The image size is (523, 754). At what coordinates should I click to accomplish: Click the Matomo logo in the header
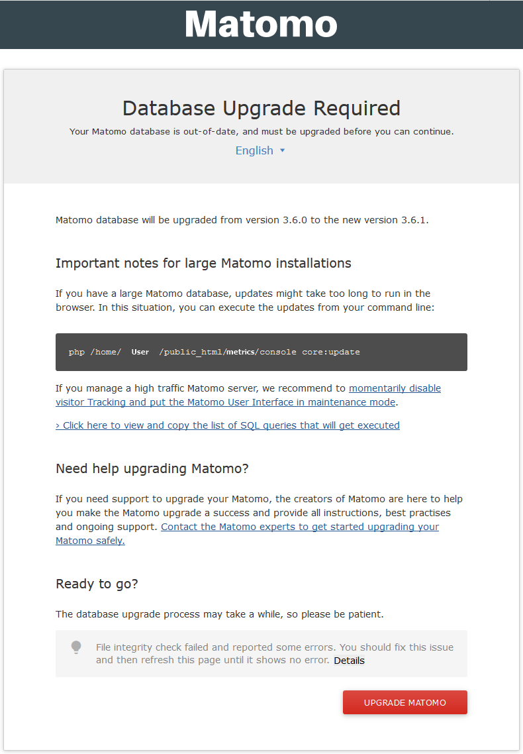click(261, 25)
